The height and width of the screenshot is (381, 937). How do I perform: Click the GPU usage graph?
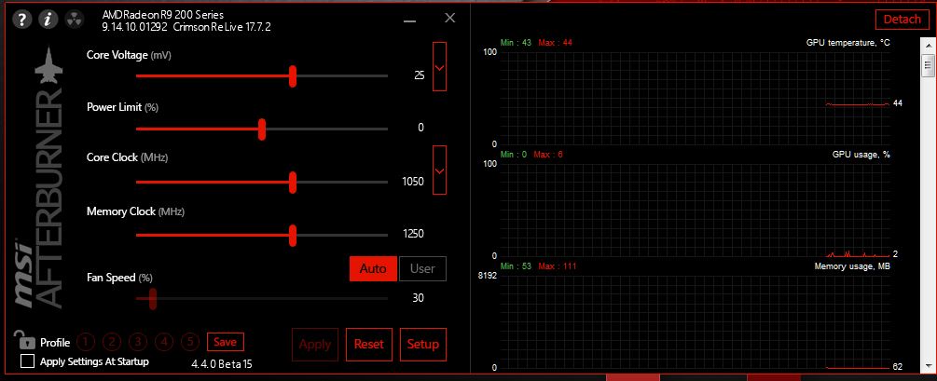(693, 210)
